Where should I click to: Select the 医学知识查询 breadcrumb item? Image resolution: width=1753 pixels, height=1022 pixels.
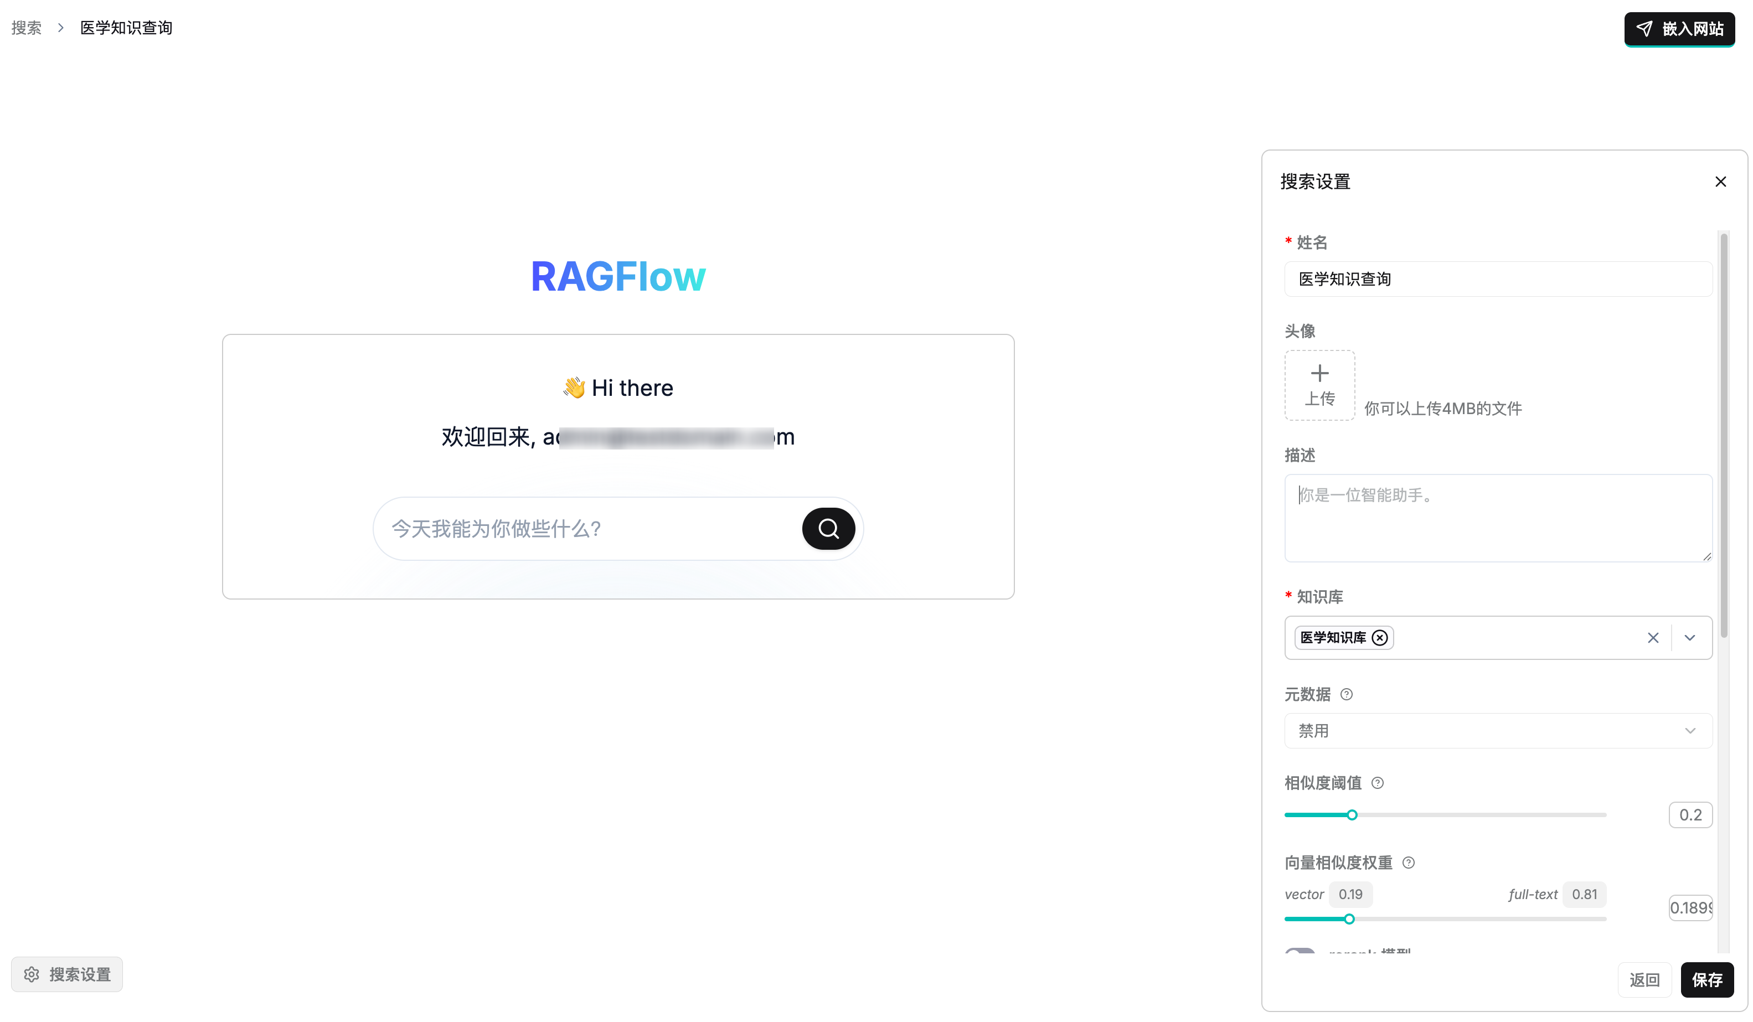point(125,27)
